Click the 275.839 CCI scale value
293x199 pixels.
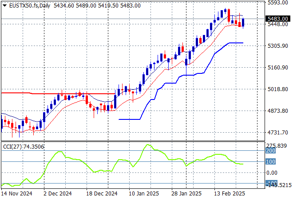pyautogui.click(x=278, y=146)
